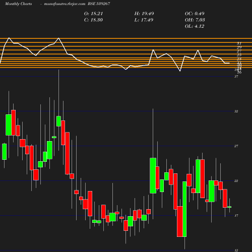
Task: Click the munafasutra.tbrjar.com site label
Action: (x=65, y=4)
